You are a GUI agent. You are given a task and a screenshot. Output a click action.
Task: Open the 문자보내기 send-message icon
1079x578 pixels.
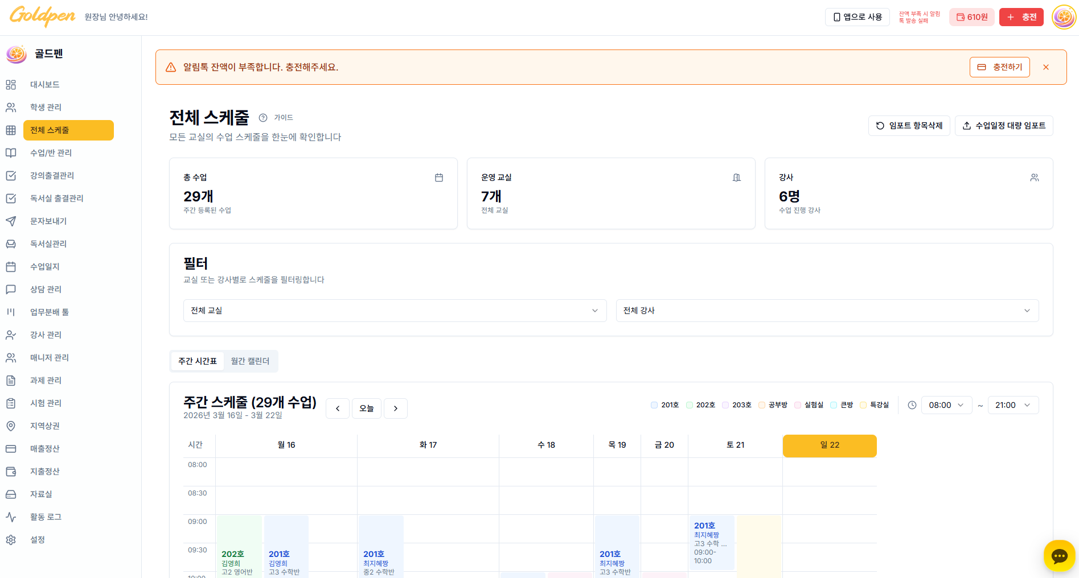point(11,221)
